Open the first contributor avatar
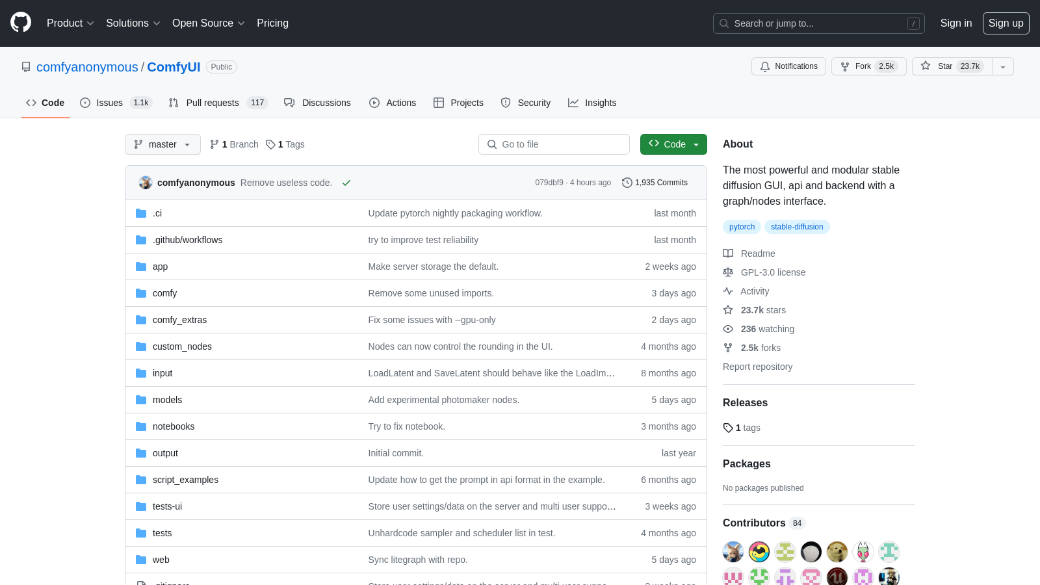Image resolution: width=1040 pixels, height=585 pixels. (x=733, y=552)
